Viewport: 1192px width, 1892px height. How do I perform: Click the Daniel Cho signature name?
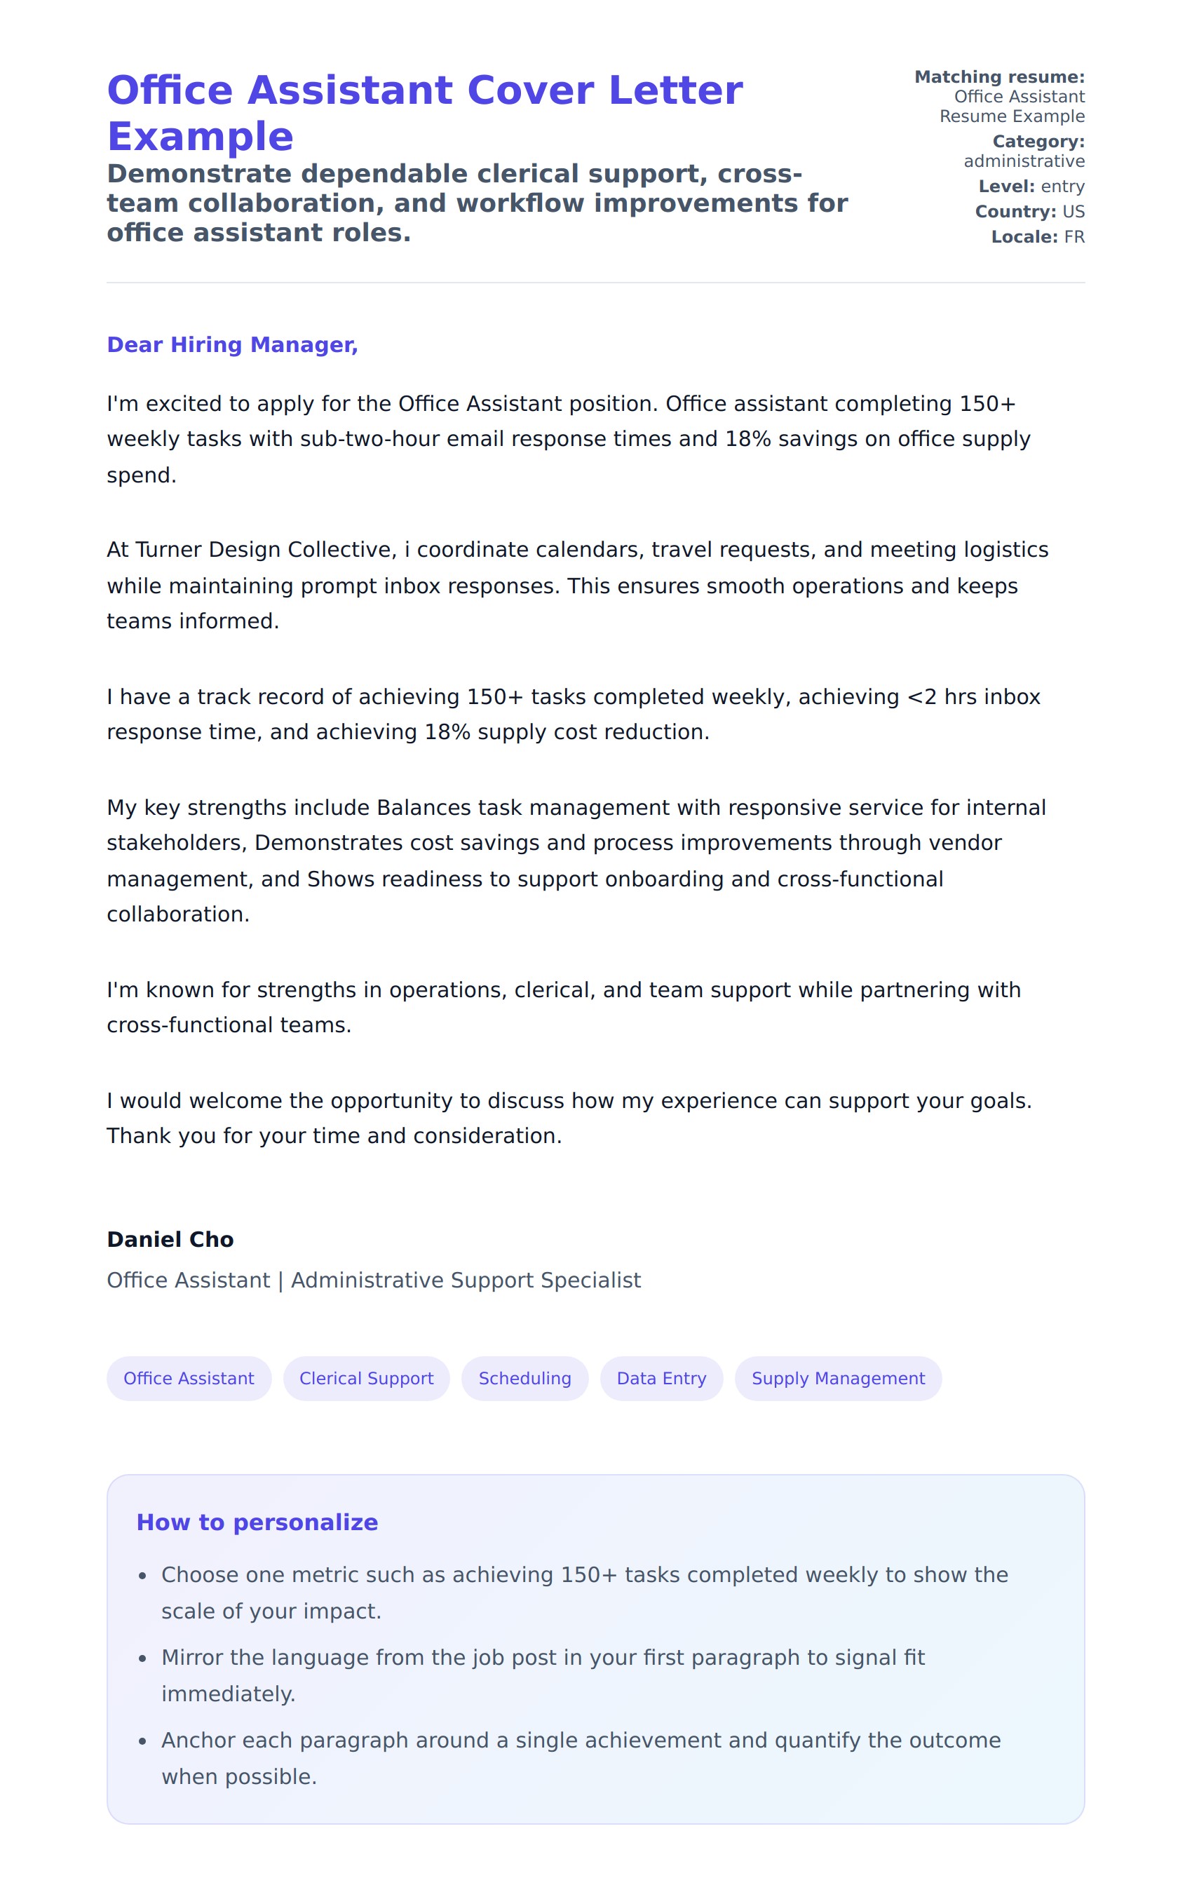pos(170,1239)
